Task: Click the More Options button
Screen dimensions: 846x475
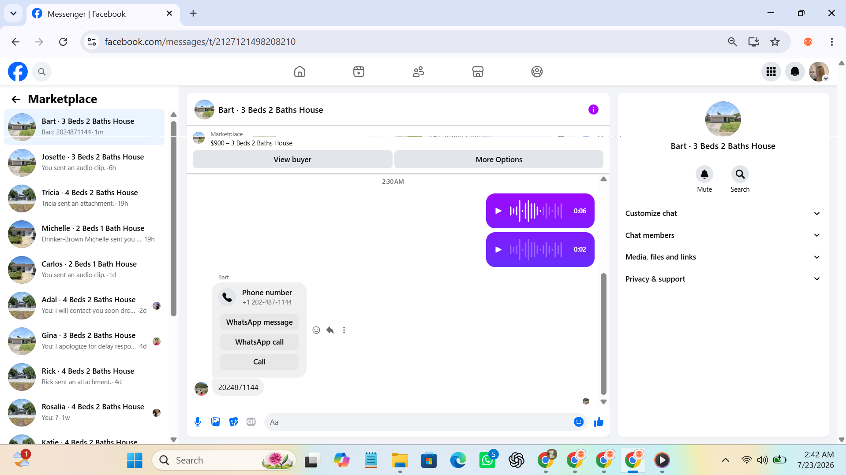Action: coord(499,160)
